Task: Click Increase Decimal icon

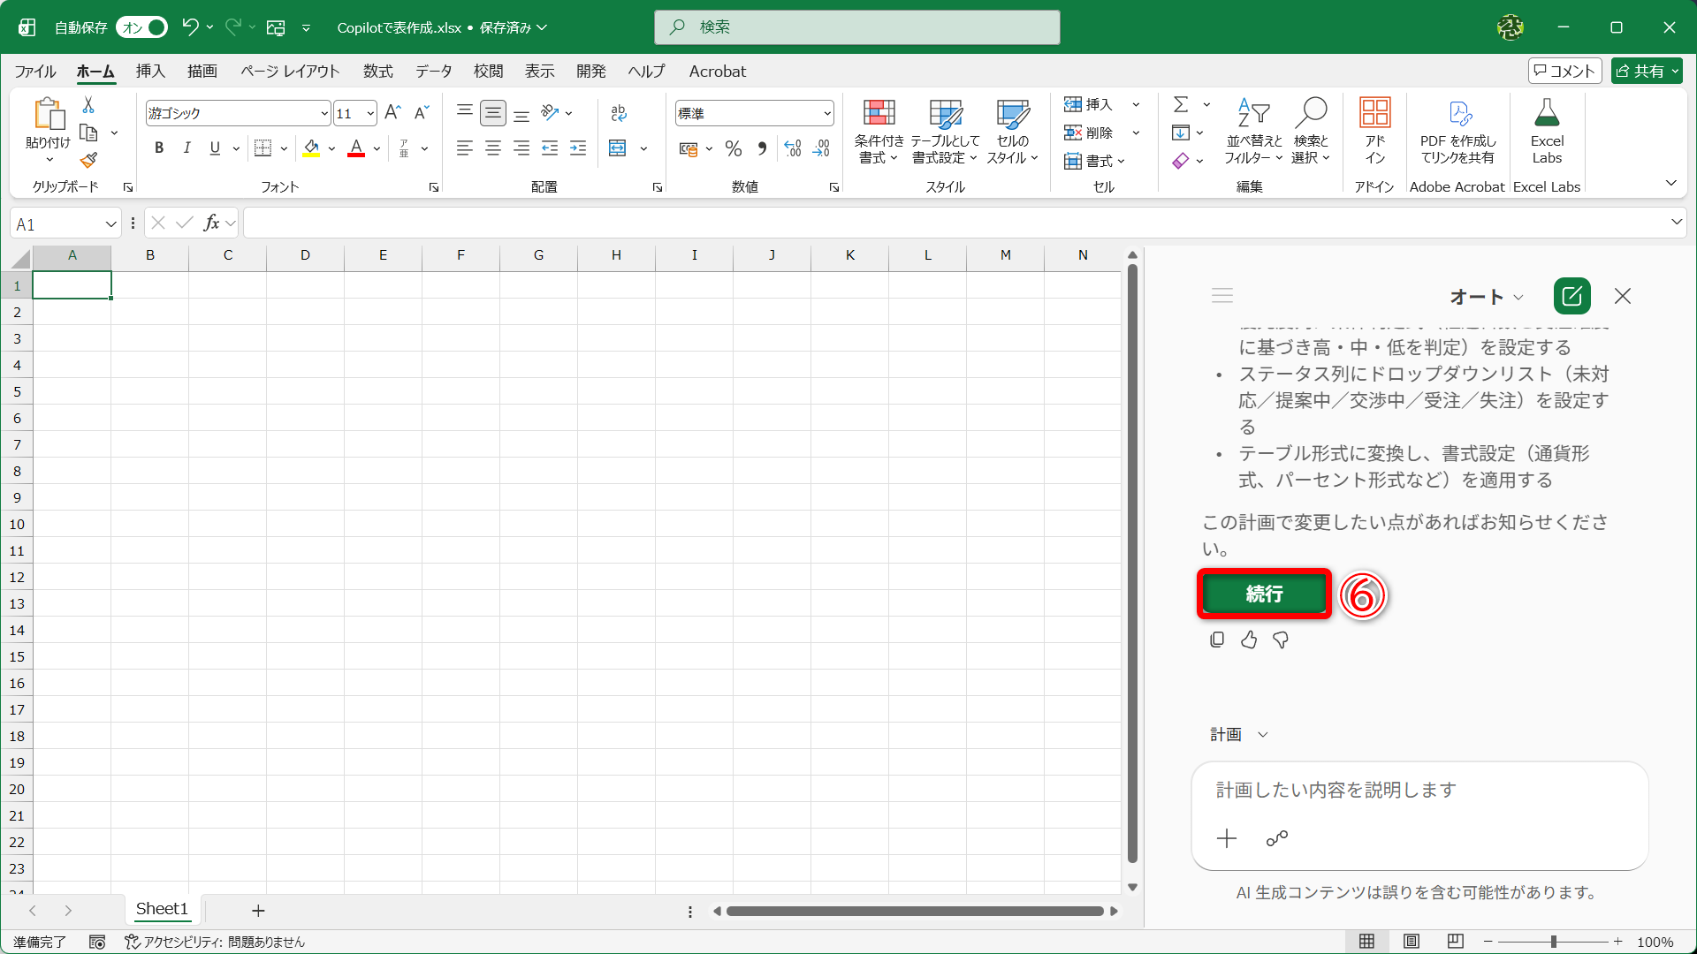Action: (x=793, y=148)
